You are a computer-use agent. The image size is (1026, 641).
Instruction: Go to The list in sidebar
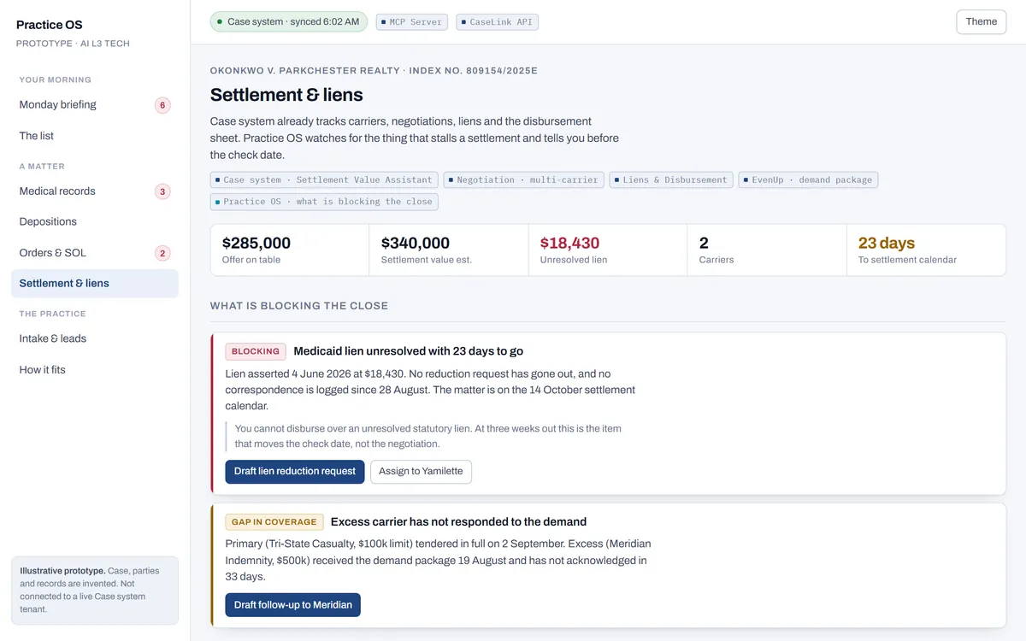pos(95,136)
